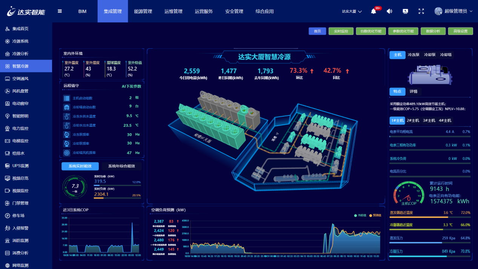Image resolution: width=478 pixels, height=269 pixels.
Task: Toggle 预测值 legend in load chart
Action: (x=375, y=215)
